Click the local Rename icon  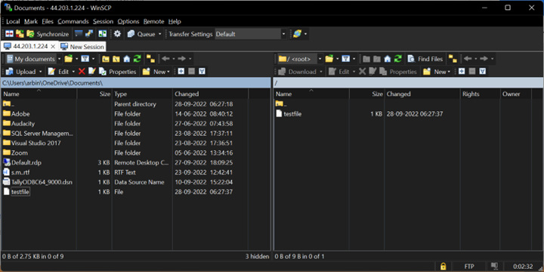pyautogui.click(x=92, y=72)
